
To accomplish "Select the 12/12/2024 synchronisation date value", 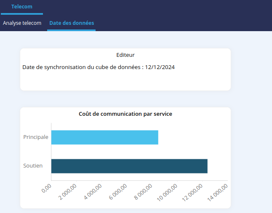I will coord(160,67).
